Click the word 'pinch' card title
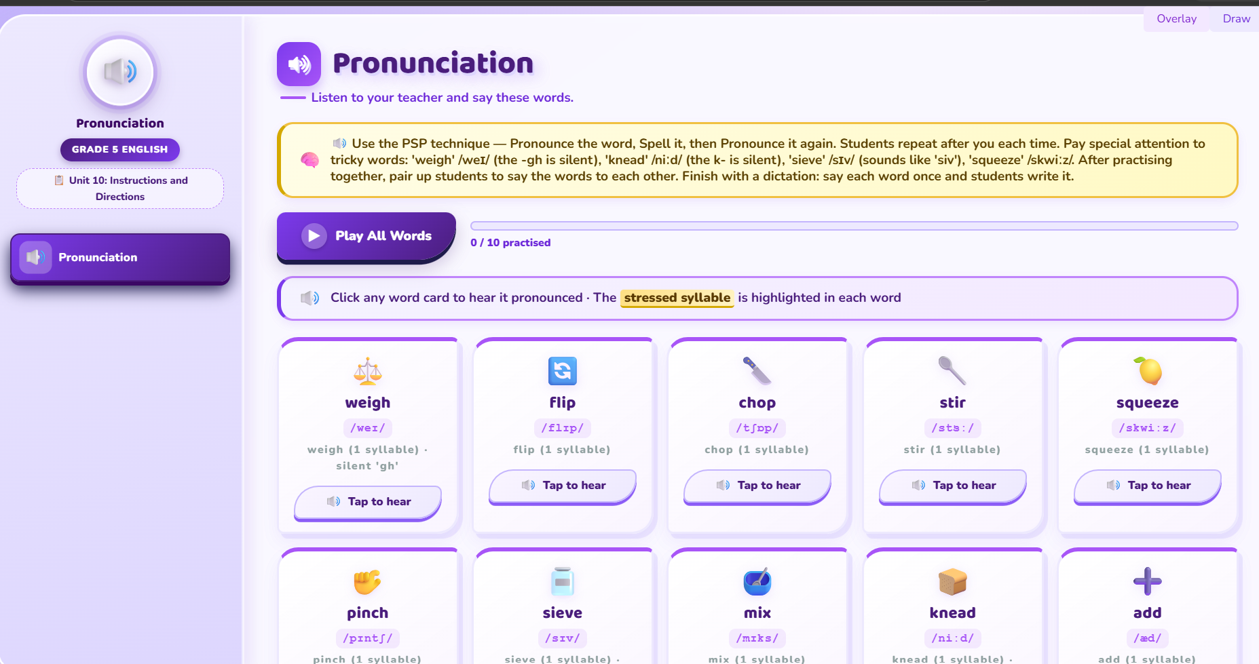The image size is (1259, 664). [x=368, y=613]
